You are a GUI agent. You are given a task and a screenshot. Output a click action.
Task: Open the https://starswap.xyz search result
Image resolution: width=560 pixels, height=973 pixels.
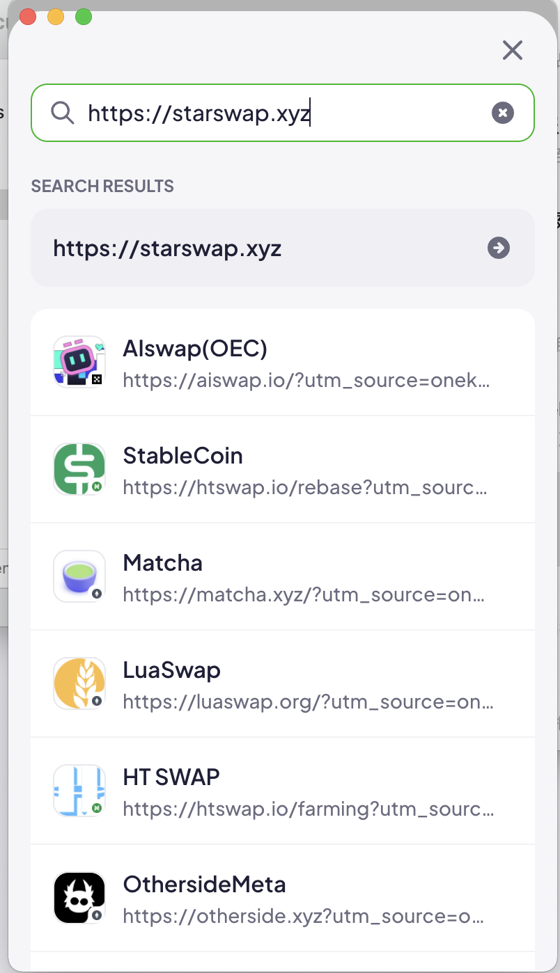[x=283, y=248]
